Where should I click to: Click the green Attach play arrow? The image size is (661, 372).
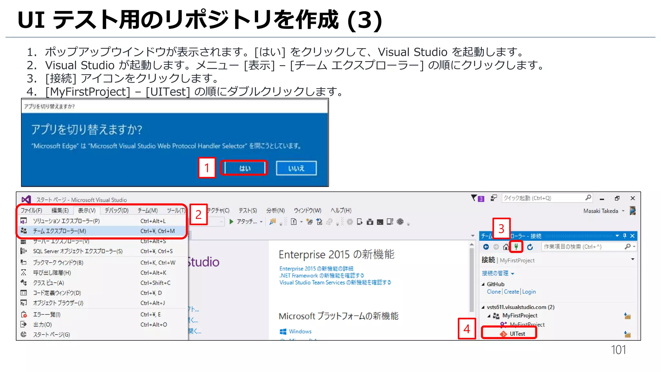tap(231, 222)
